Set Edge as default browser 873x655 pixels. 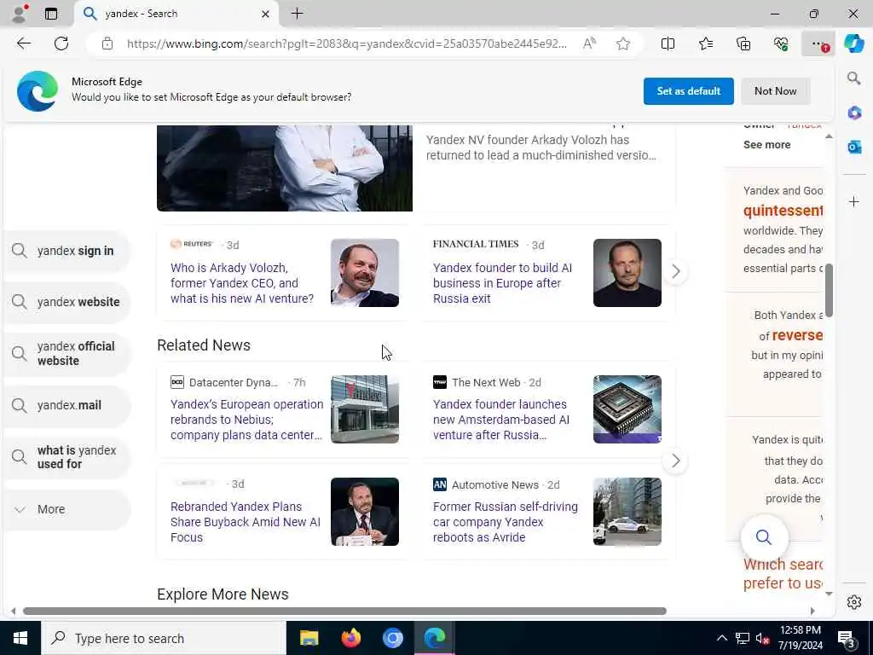tap(688, 90)
